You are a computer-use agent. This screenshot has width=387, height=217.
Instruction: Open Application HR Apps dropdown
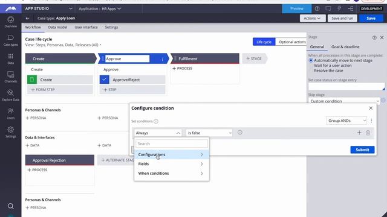coord(100,8)
